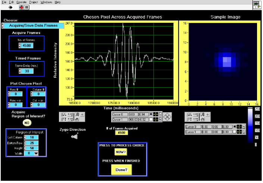Open Y axis format menu on Chosen Pixel graph
263x183 pixels.
[70, 119]
